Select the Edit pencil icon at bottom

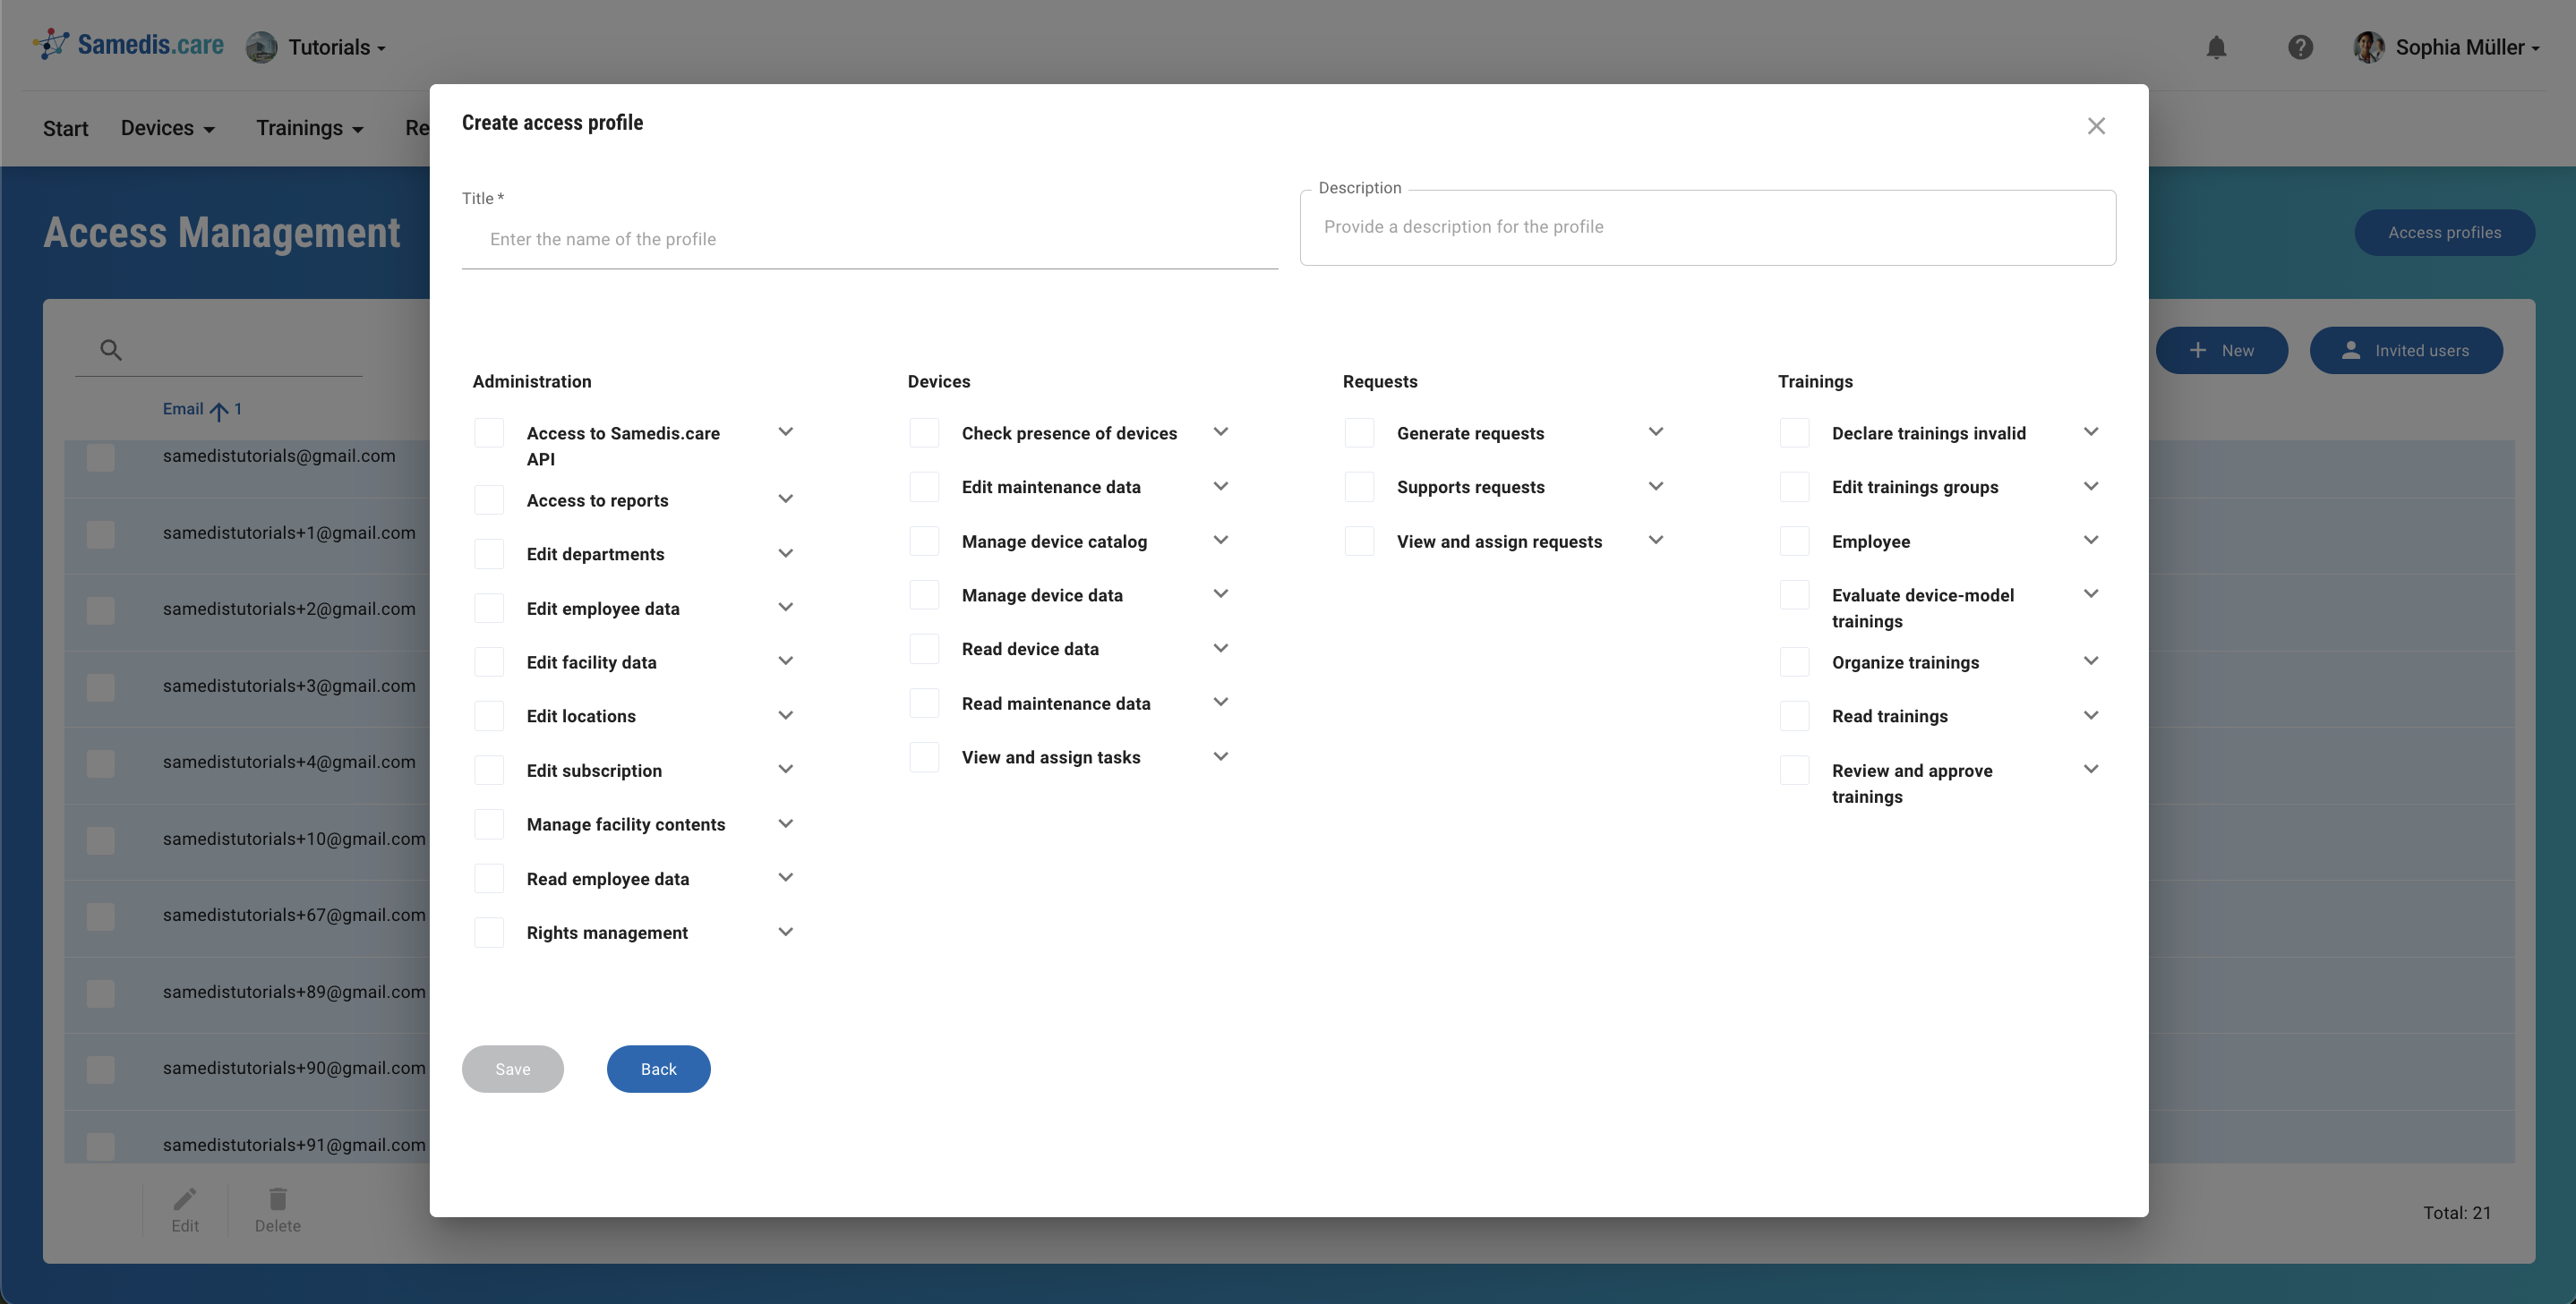point(184,1196)
